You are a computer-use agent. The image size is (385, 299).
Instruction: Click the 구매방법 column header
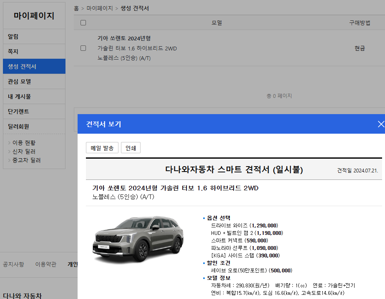coord(360,23)
